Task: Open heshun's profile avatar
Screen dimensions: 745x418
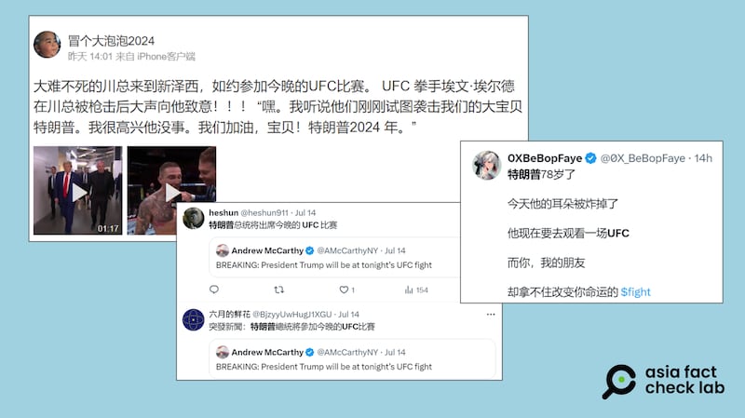Action: 194,219
